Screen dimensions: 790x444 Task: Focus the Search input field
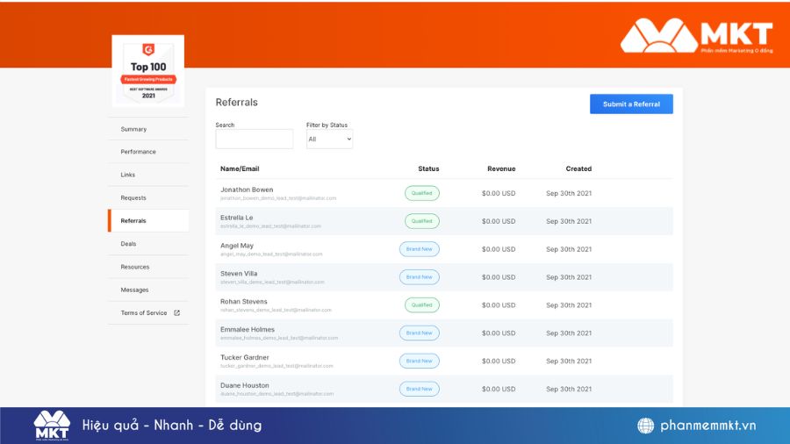point(254,139)
